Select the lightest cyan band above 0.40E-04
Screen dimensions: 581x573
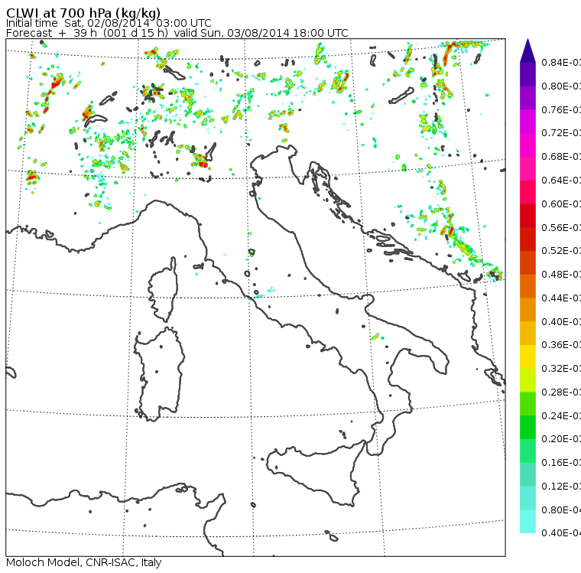(x=527, y=522)
